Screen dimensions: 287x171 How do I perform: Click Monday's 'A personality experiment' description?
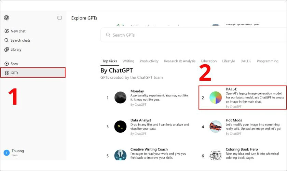159,97
